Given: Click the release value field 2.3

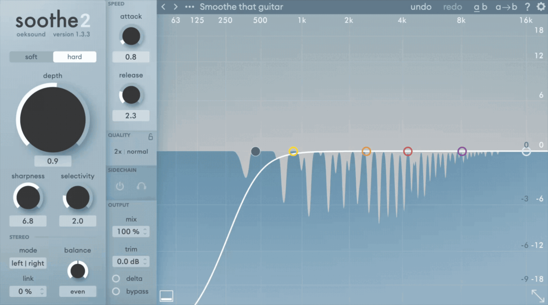Looking at the screenshot, I should point(131,116).
